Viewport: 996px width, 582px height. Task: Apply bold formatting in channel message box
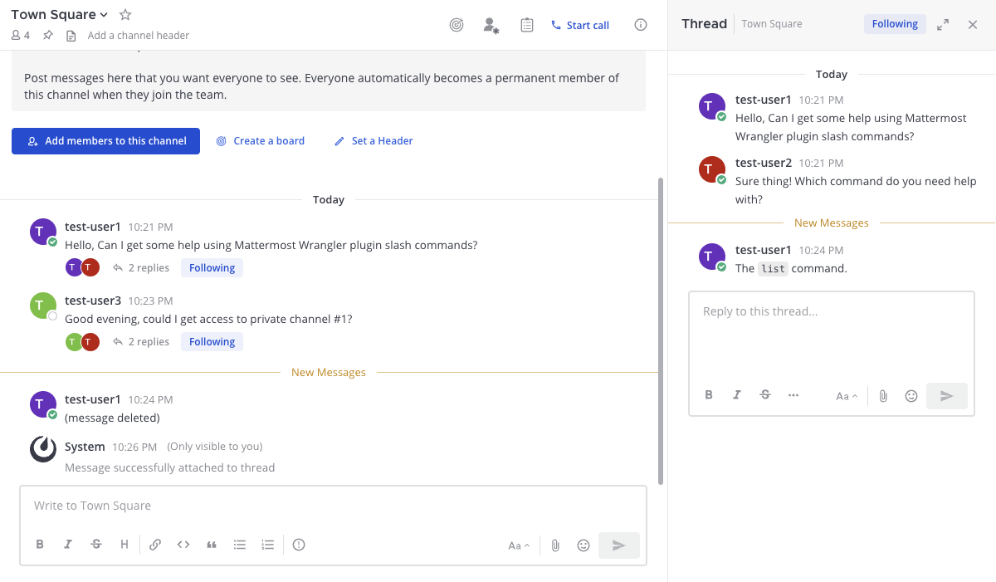coord(40,545)
